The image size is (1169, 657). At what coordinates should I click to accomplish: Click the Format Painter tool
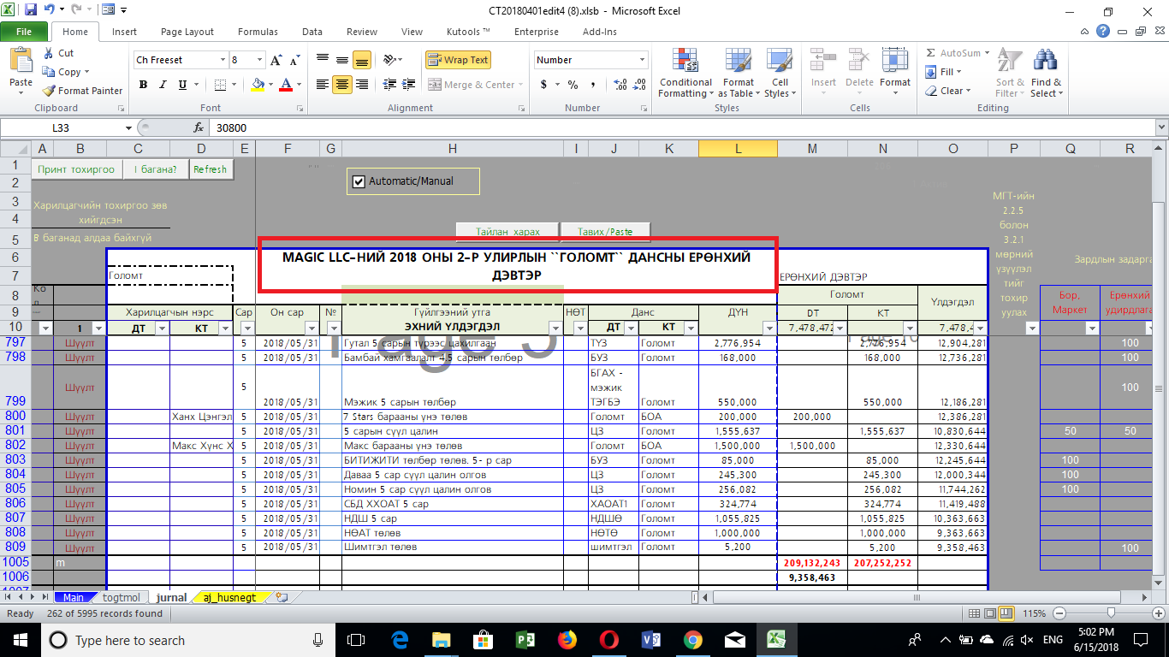pos(83,91)
